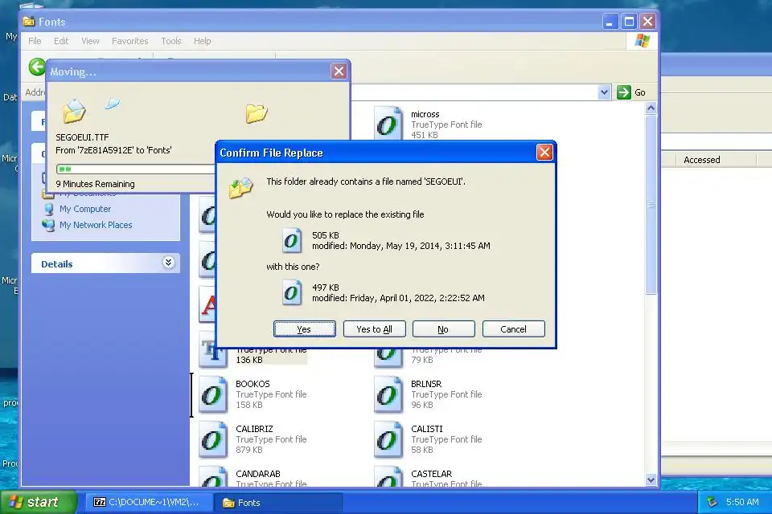Open the View menu

coord(90,41)
